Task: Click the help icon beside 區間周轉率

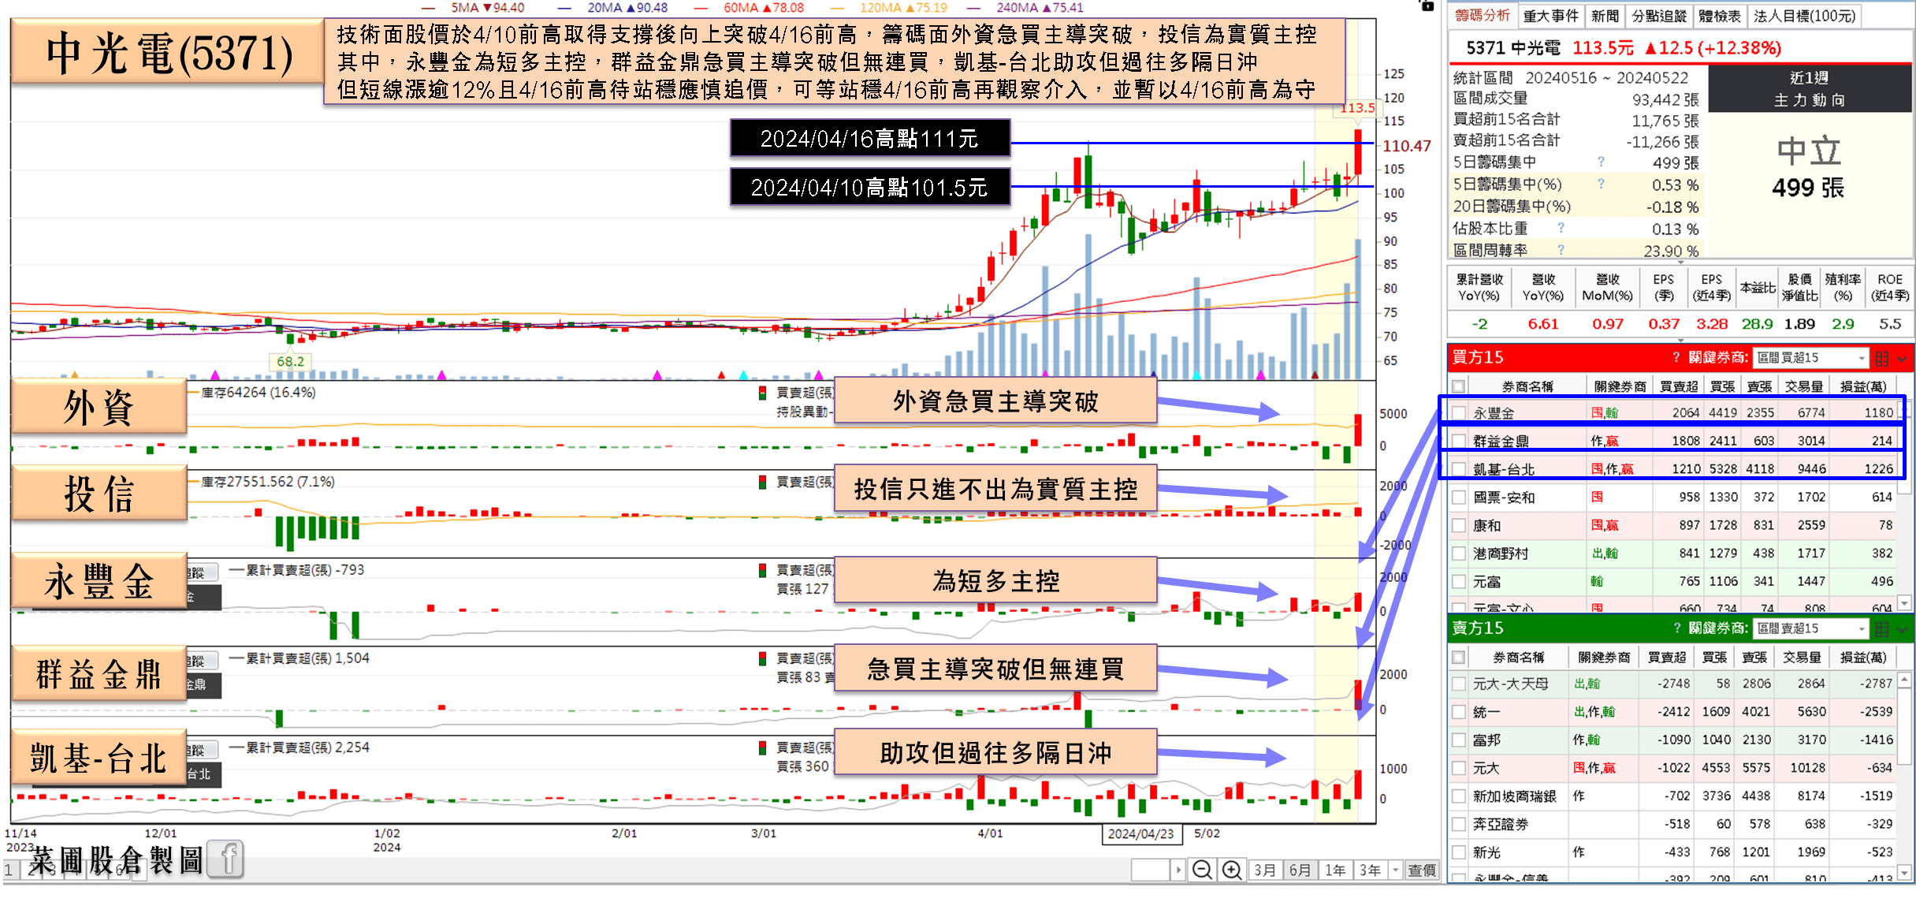Action: (1561, 250)
